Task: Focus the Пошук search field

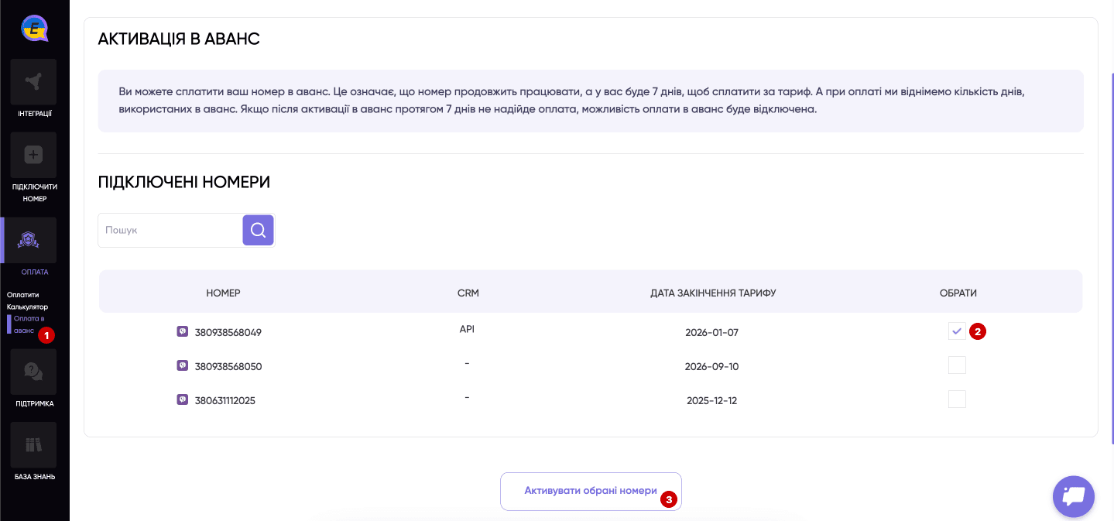Action: coord(170,230)
